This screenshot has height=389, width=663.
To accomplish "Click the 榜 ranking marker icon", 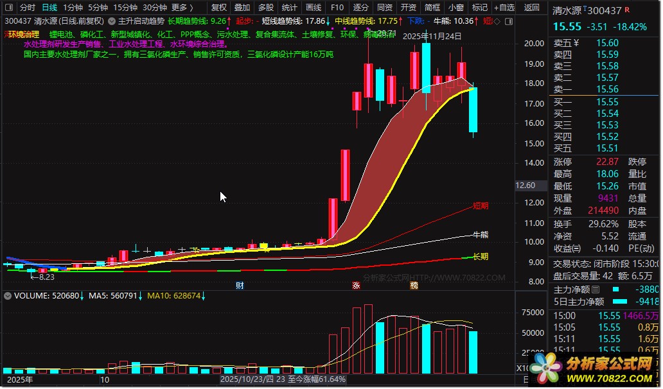I will pyautogui.click(x=414, y=286).
